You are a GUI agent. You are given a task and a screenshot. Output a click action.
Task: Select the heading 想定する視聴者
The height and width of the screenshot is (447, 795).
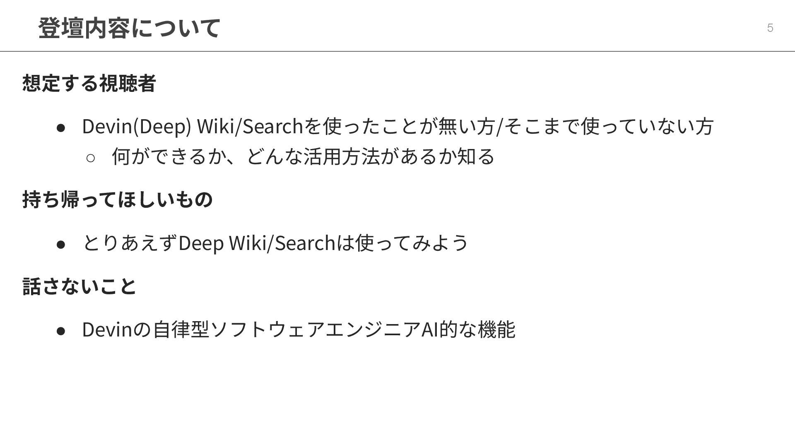pos(89,83)
